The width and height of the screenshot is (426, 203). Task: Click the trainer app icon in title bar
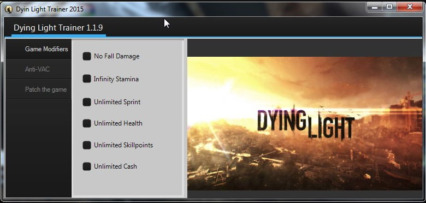pyautogui.click(x=9, y=9)
